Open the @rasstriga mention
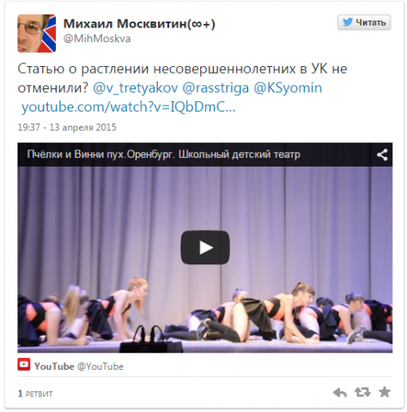 (x=216, y=88)
